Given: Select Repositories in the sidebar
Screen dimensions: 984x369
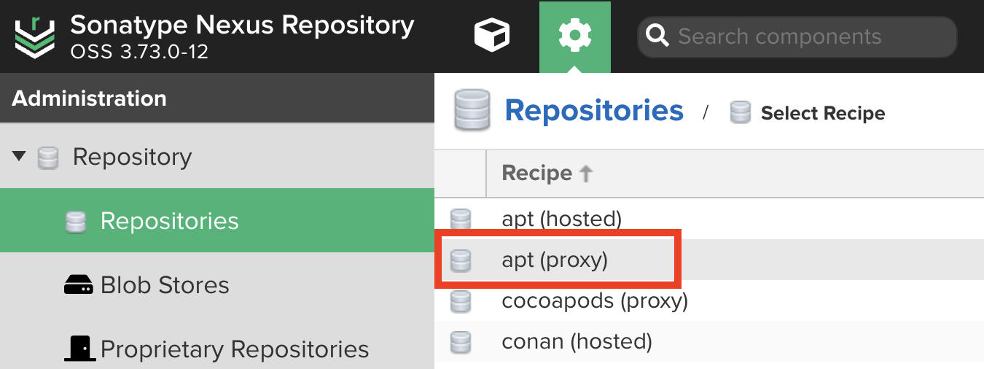Looking at the screenshot, I should pos(169,221).
